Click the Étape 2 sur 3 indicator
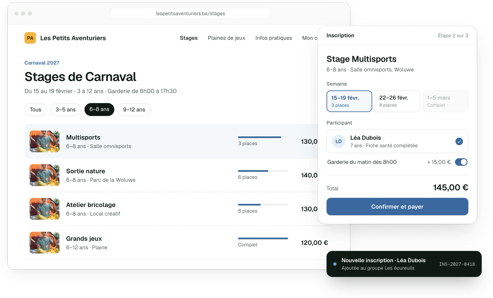Image resolution: width=493 pixels, height=298 pixels. pos(453,36)
